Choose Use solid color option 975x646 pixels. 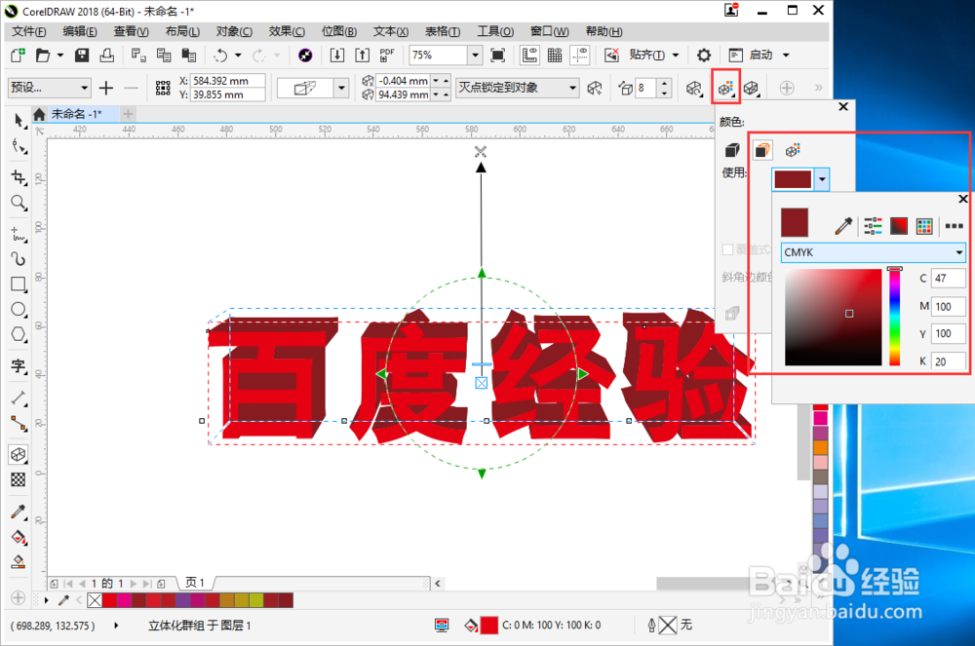[762, 150]
